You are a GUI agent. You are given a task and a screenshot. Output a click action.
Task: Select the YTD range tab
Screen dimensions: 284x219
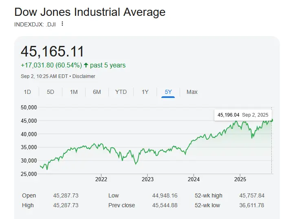[121, 92]
